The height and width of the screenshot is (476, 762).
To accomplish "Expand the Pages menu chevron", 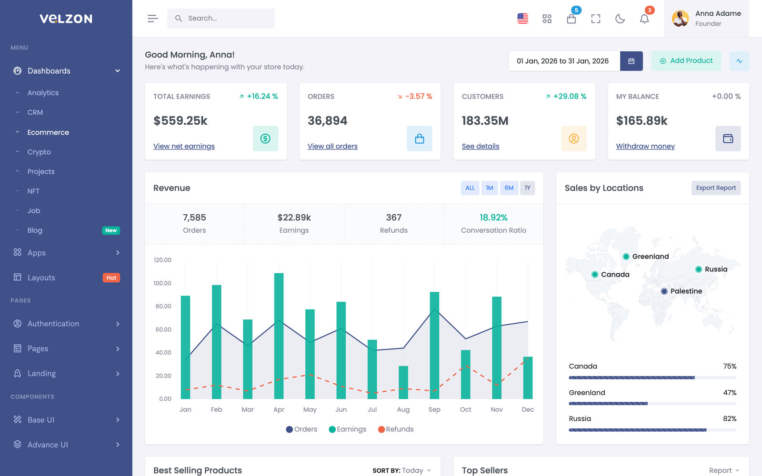I will tap(118, 348).
